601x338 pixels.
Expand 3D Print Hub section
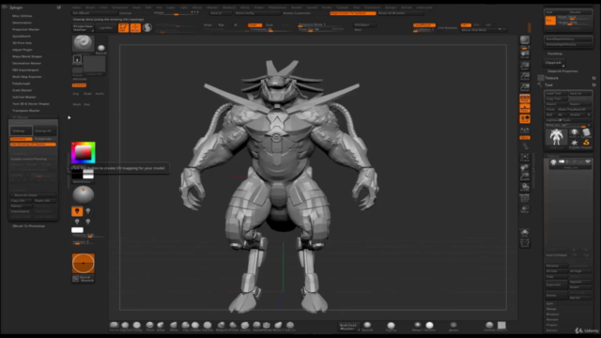point(22,43)
